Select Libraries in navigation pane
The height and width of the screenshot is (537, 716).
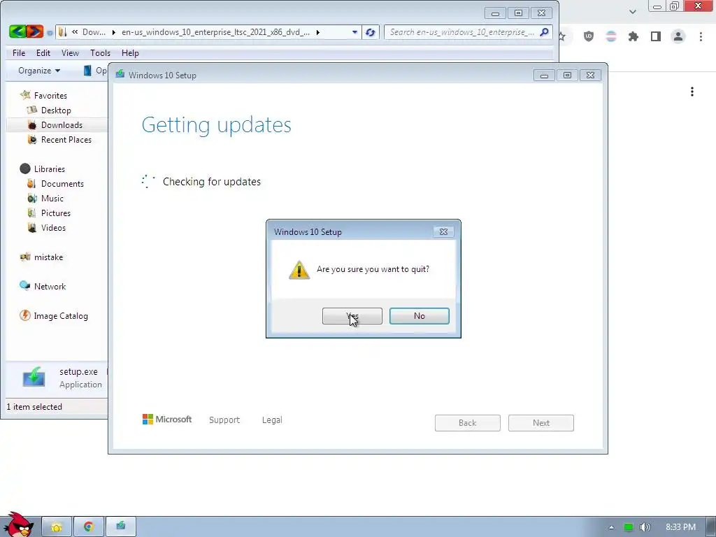50,169
